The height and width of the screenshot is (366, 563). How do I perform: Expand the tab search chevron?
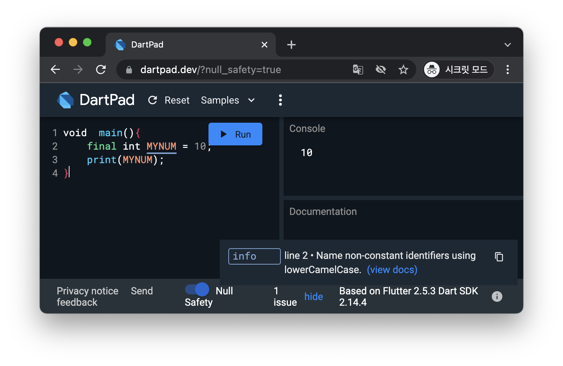(508, 45)
